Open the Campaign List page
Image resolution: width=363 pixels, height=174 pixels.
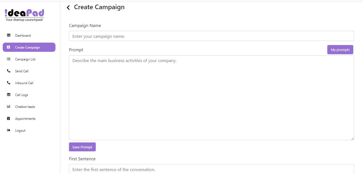tap(25, 59)
